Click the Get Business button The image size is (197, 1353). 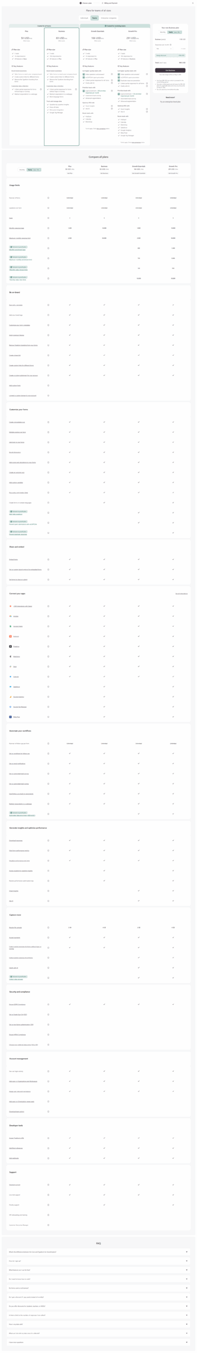click(x=170, y=70)
